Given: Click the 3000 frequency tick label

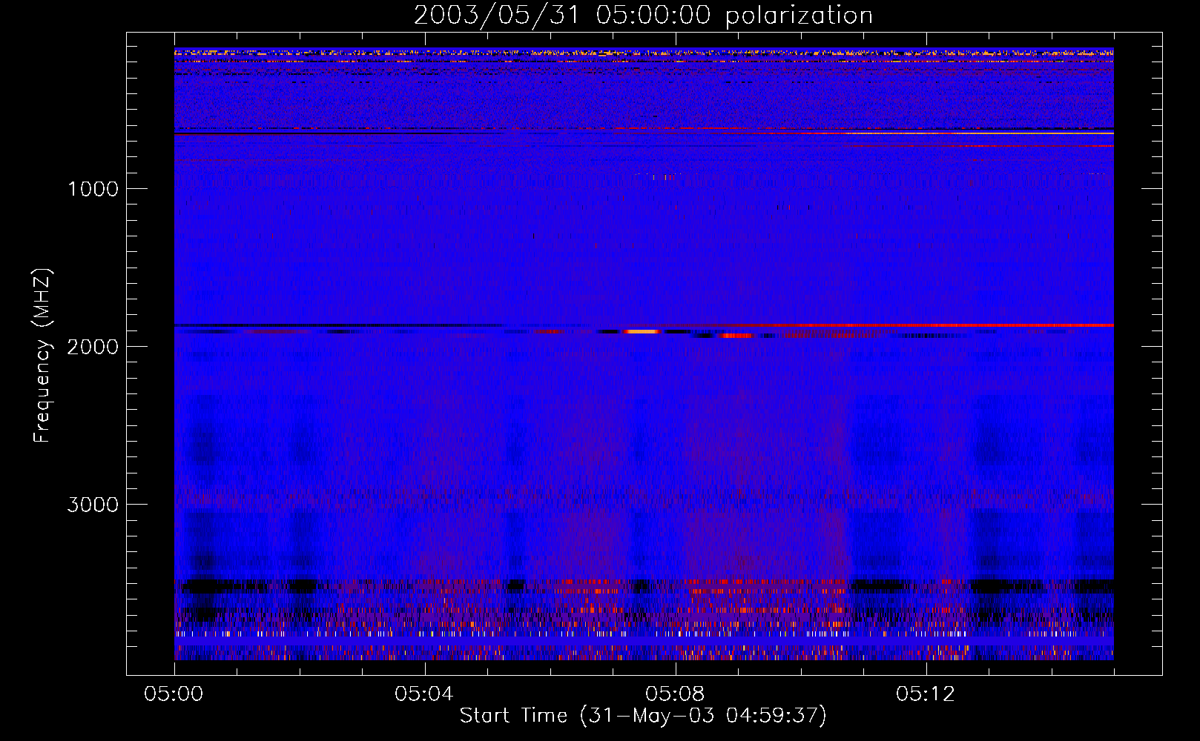Looking at the screenshot, I should pyautogui.click(x=93, y=504).
